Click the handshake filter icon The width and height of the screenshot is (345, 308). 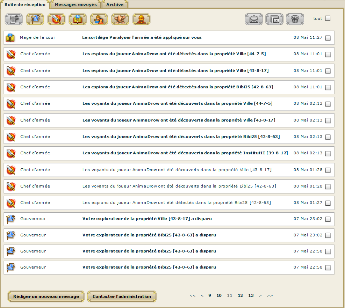[120, 19]
